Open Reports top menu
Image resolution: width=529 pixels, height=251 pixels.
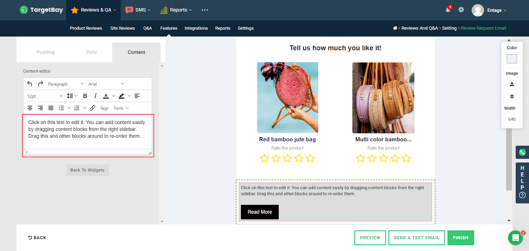pos(176,10)
